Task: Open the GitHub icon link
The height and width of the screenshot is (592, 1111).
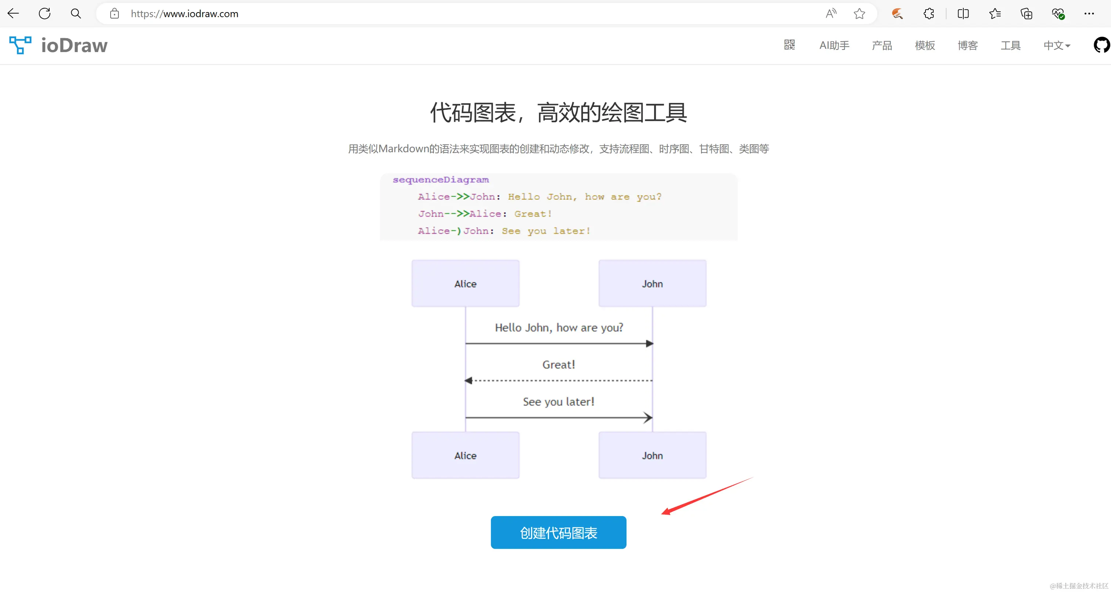Action: point(1101,45)
